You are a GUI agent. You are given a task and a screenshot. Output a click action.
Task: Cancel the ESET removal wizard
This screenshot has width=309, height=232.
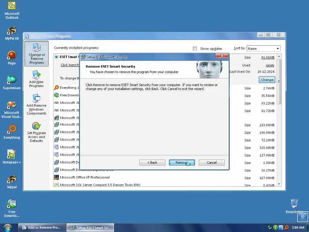pyautogui.click(x=212, y=163)
